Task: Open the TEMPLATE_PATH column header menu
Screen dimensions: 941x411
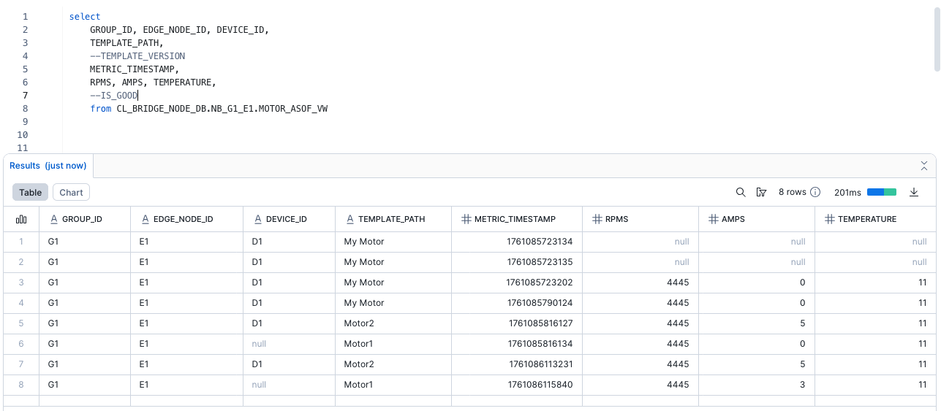Action: 391,219
